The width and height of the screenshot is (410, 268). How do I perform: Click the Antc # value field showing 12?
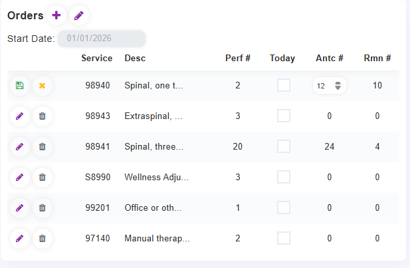(322, 86)
